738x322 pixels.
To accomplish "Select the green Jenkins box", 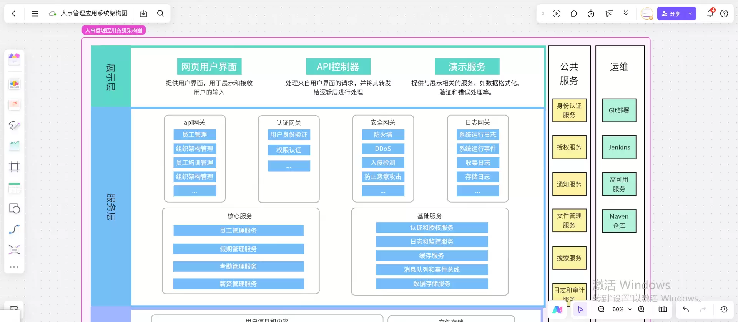I will click(619, 147).
